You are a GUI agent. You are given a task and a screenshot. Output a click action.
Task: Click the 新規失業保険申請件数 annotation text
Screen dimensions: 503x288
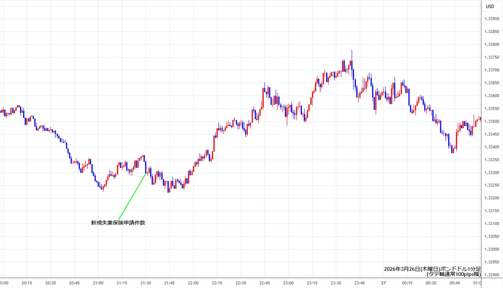[118, 223]
